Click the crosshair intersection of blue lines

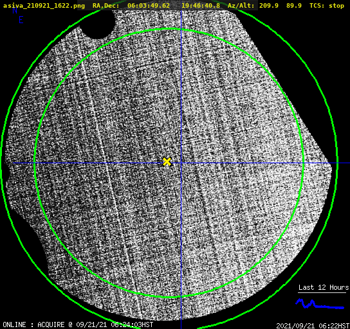[181, 163]
